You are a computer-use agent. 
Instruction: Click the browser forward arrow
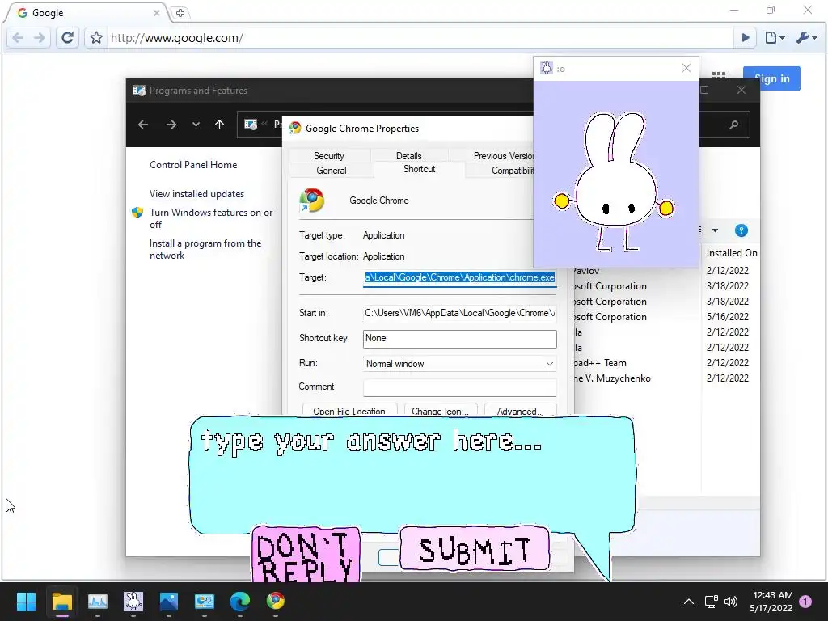tap(40, 38)
